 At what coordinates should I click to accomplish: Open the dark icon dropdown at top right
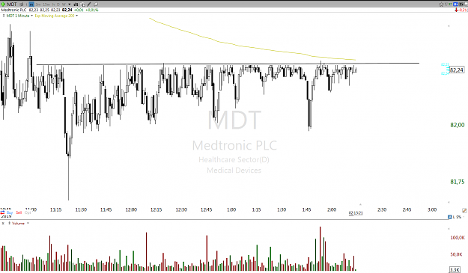coord(461,4)
